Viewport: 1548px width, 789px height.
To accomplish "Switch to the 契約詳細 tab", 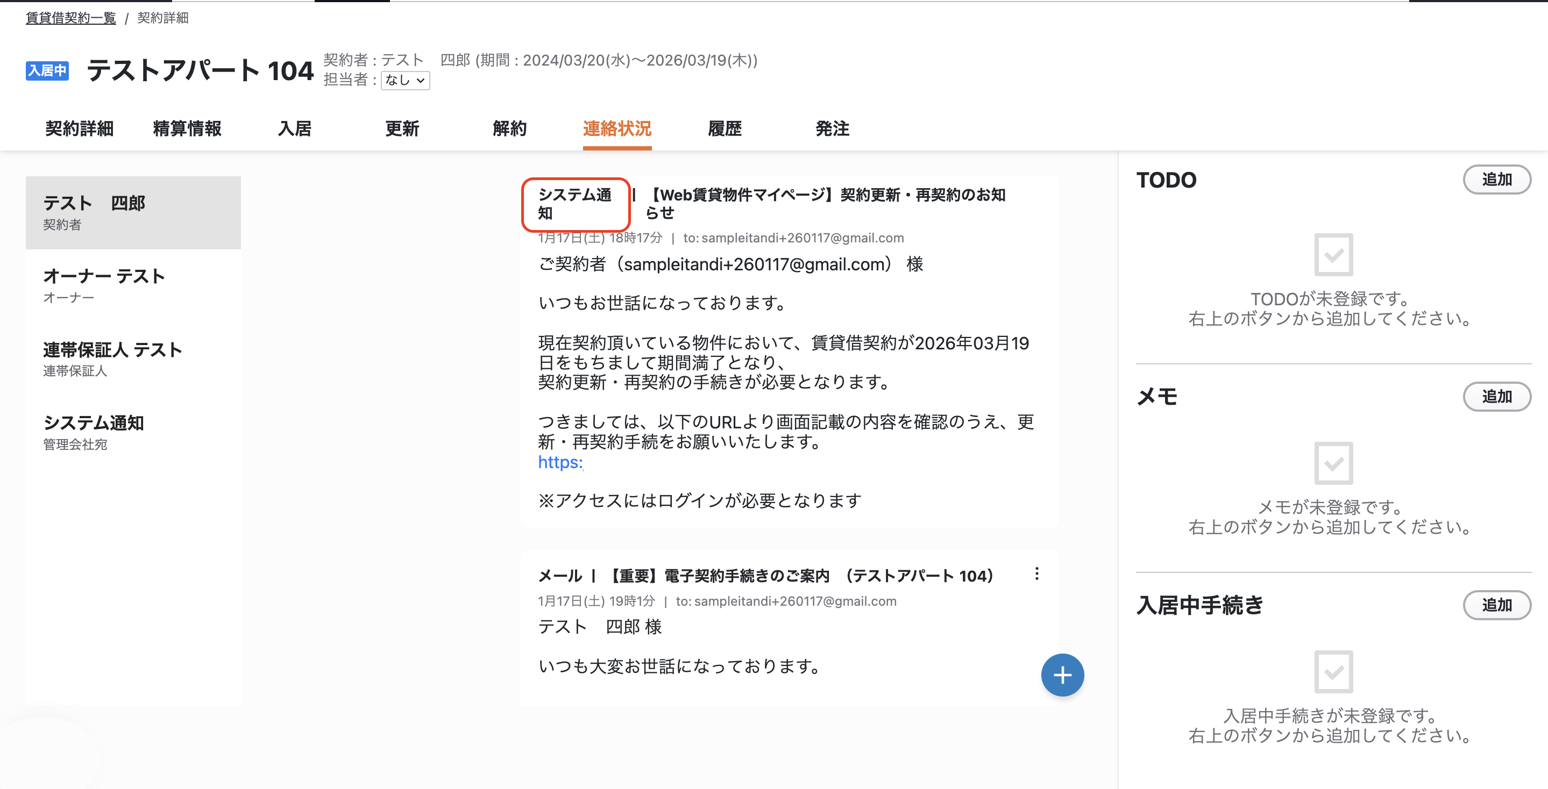I will 79,128.
